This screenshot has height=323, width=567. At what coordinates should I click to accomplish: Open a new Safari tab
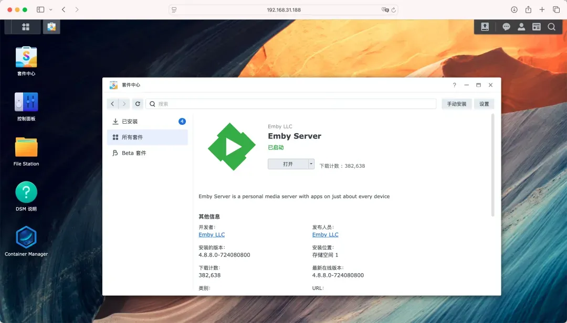click(542, 10)
